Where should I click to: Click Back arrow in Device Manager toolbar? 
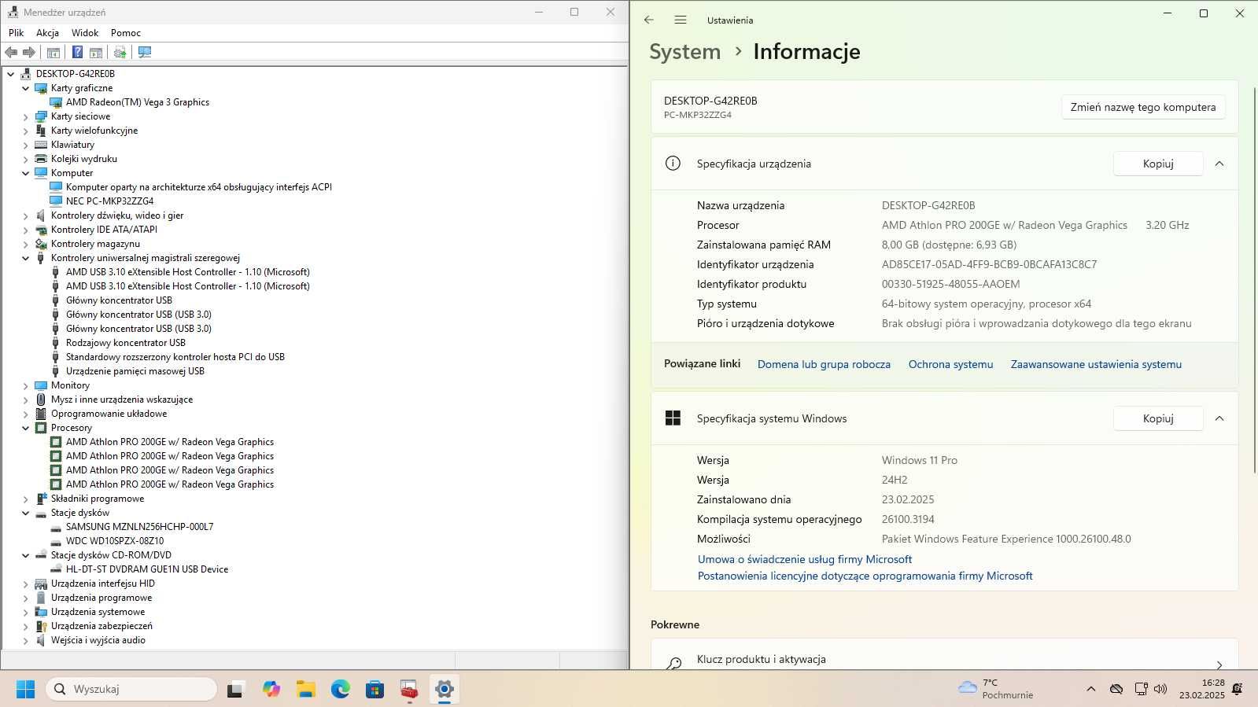pyautogui.click(x=11, y=52)
